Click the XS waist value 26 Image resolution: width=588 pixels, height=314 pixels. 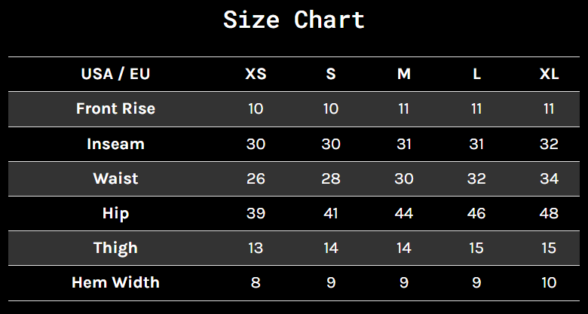pyautogui.click(x=256, y=178)
